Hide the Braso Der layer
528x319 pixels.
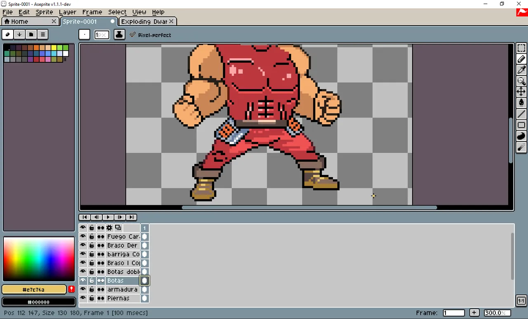pos(83,245)
